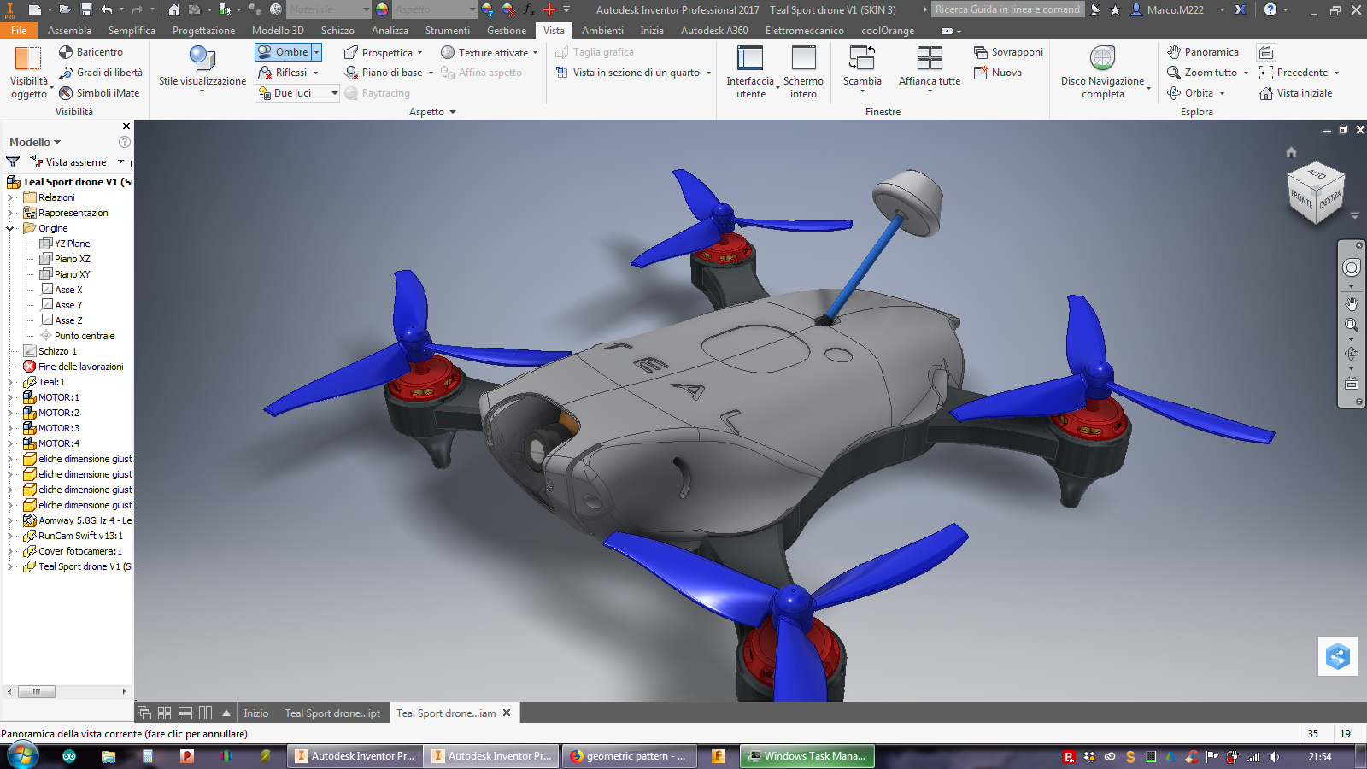Screen dimensions: 1367x769
Task: Toggle Riflessi reflections
Action: [x=283, y=73]
